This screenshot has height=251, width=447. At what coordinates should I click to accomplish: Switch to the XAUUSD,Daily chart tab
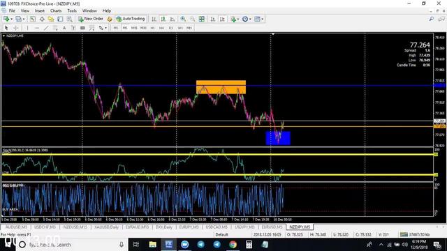coord(107,227)
